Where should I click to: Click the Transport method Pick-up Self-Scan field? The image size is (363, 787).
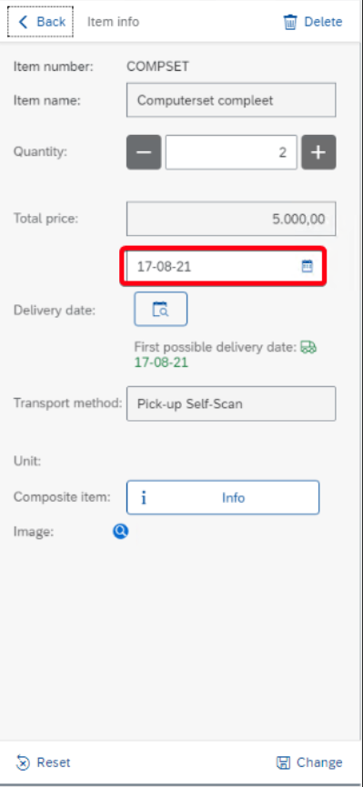231,404
